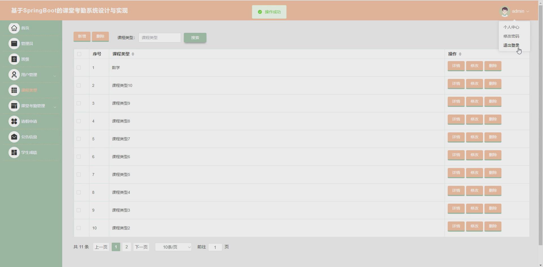Check the box for 课程类型6
543x267 pixels.
click(x=79, y=157)
